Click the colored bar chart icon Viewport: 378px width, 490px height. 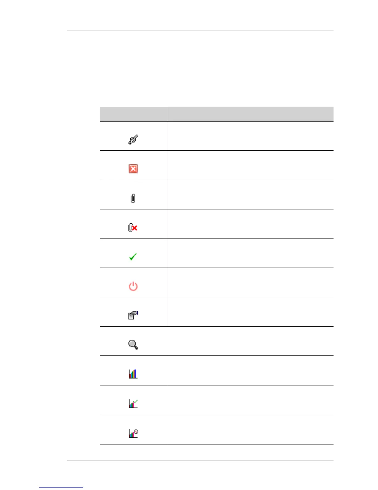tap(133, 374)
